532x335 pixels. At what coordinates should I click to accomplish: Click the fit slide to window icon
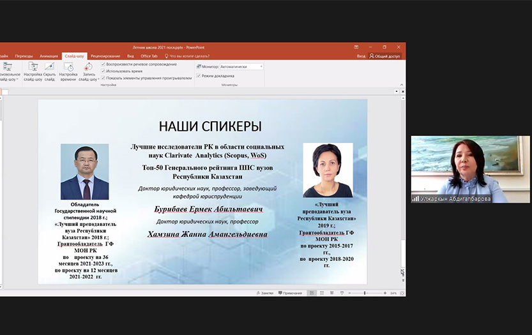coord(402,293)
